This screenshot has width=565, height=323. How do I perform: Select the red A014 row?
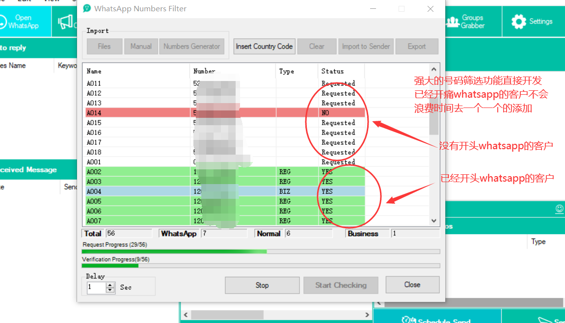(x=225, y=113)
